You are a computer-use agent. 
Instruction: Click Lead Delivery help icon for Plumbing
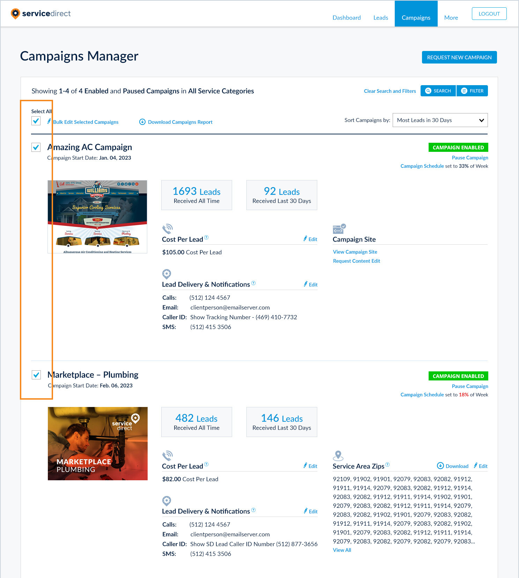point(253,510)
